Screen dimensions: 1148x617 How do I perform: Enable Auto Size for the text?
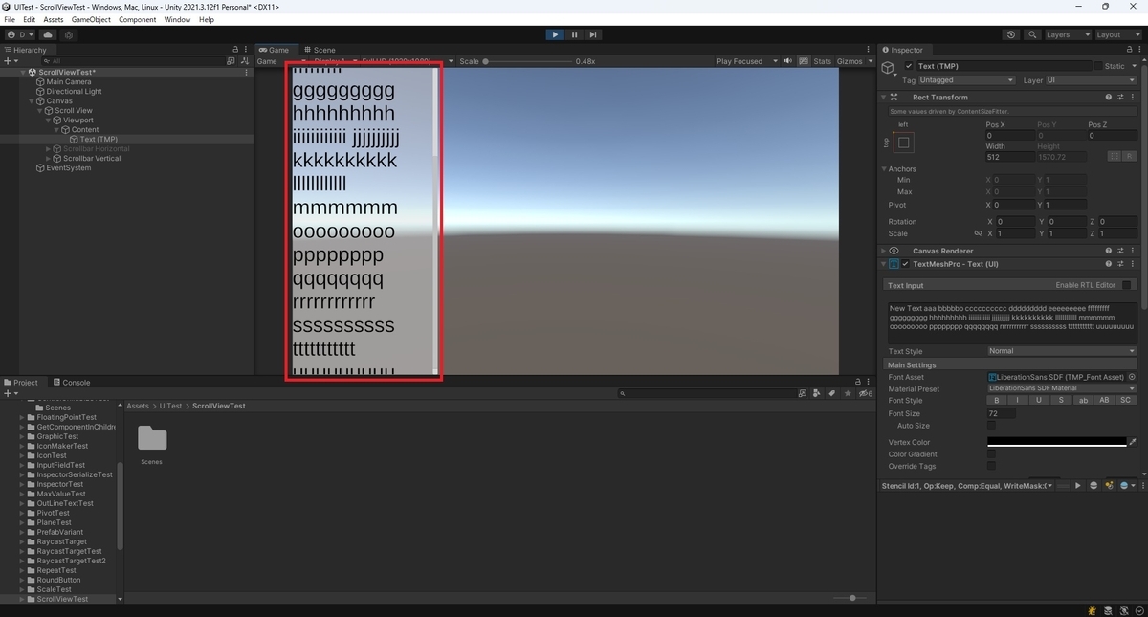click(x=992, y=425)
